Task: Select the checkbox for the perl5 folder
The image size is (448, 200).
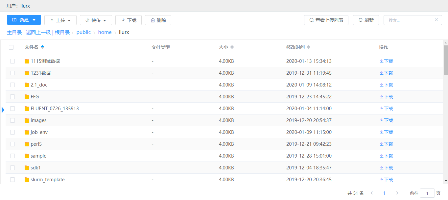Action: click(x=12, y=144)
